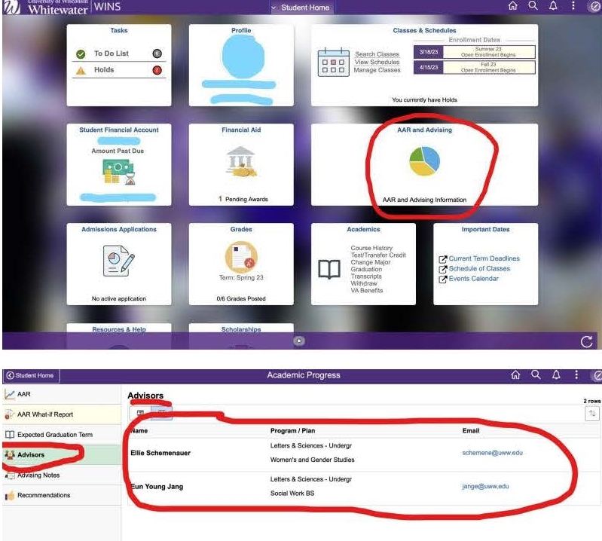Open Advising Notes in sidebar
The image size is (602, 541).
(62, 475)
